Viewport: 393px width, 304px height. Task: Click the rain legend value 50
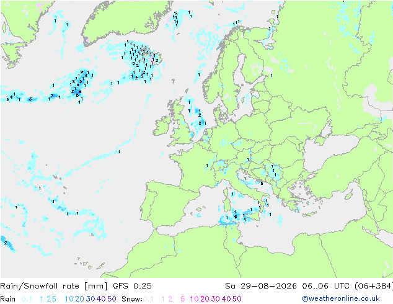112,299
